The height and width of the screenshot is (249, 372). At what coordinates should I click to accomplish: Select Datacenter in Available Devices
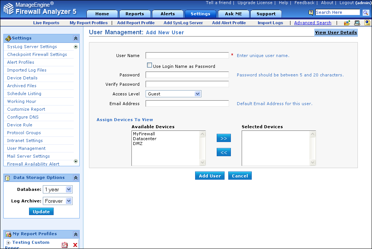point(145,139)
